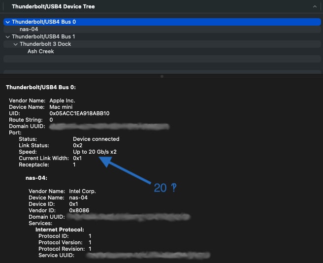Click the Thunderbolt/USB4 Bus 0: details heading
323x263 pixels.
tap(41, 87)
